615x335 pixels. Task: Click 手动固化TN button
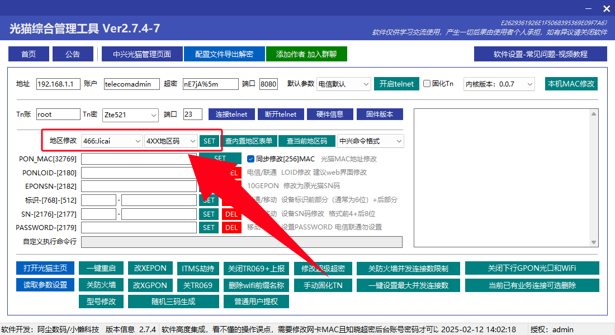click(x=323, y=285)
